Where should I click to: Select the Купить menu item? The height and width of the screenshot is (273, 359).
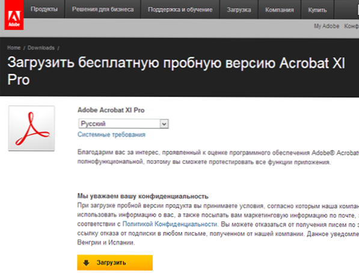tap(318, 10)
